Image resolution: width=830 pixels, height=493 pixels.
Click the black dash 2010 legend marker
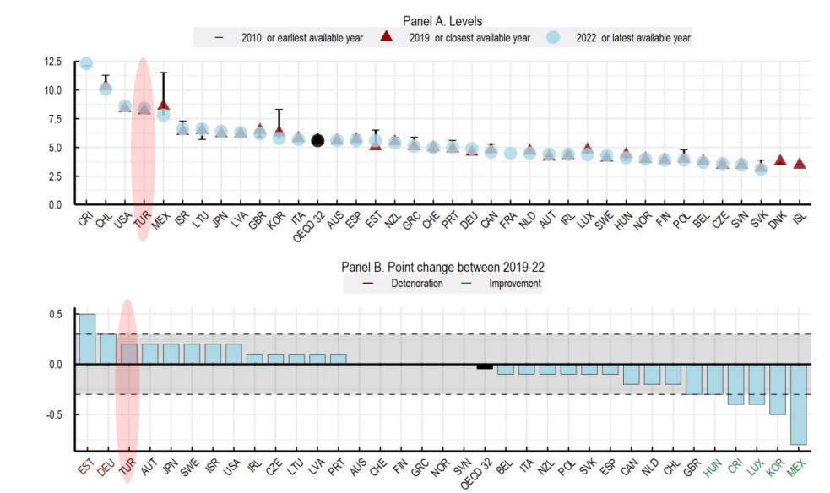220,37
